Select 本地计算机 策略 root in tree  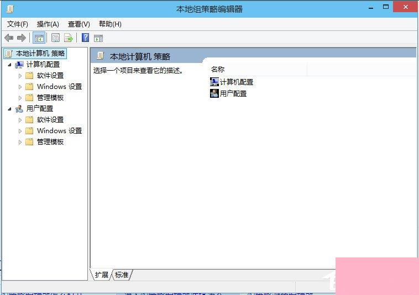click(x=40, y=54)
